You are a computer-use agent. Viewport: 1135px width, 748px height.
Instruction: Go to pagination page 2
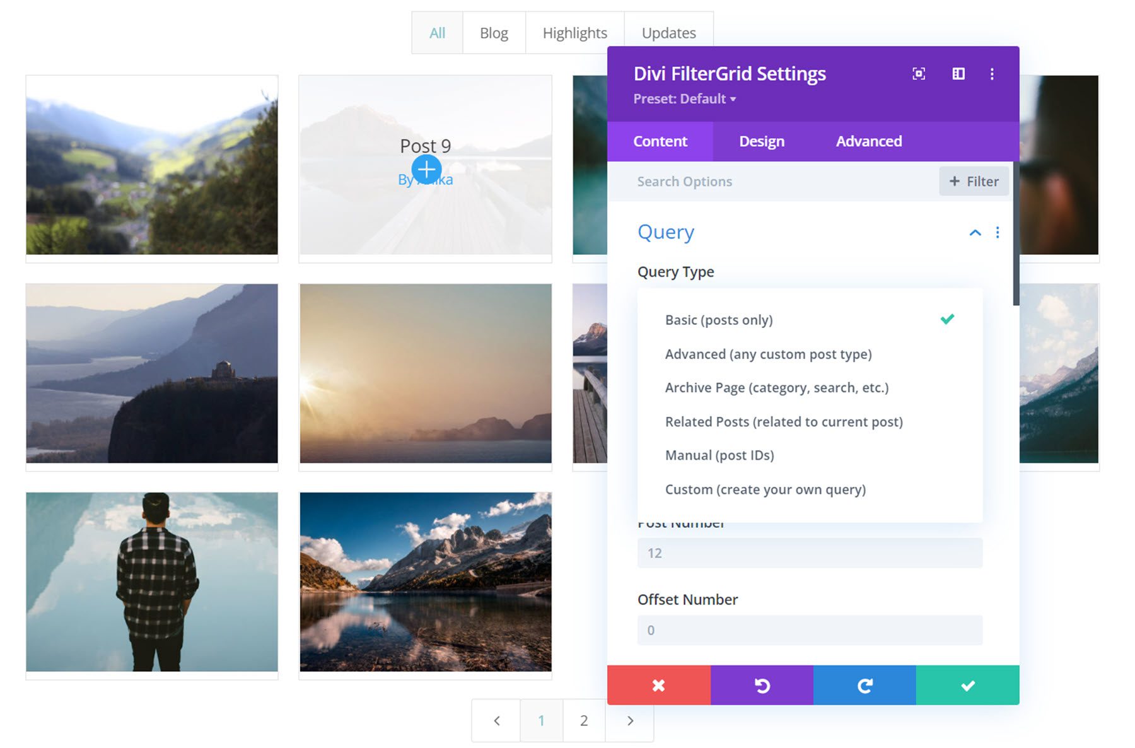tap(584, 720)
